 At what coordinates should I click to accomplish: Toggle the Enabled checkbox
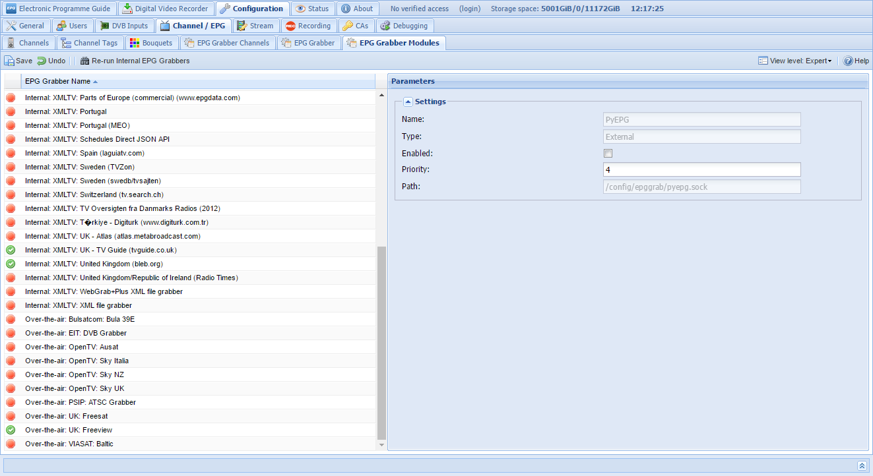point(608,154)
